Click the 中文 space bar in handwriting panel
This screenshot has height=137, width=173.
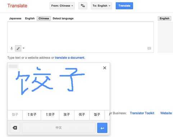tap(59, 128)
